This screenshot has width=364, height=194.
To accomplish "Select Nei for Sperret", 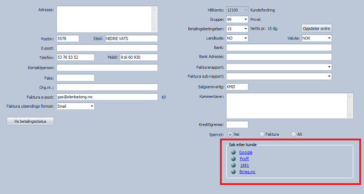I will point(230,134).
